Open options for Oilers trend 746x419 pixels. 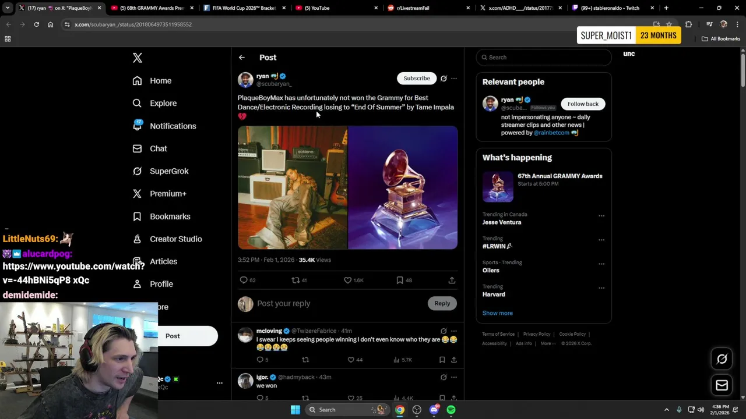click(601, 264)
